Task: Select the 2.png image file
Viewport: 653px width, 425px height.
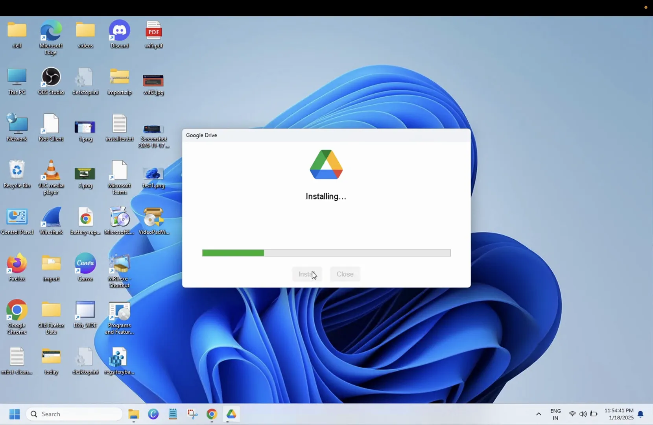Action: (x=85, y=177)
